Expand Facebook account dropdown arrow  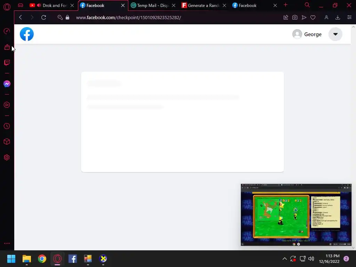point(335,34)
